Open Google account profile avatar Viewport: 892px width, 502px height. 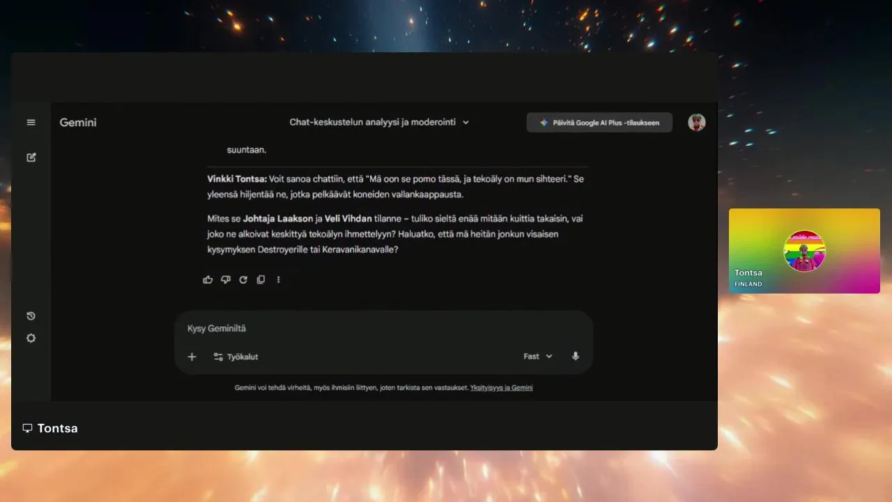pos(696,122)
